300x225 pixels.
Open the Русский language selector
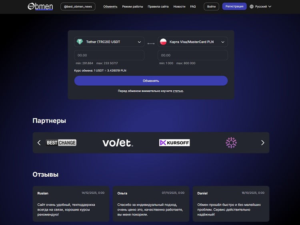pos(260,6)
